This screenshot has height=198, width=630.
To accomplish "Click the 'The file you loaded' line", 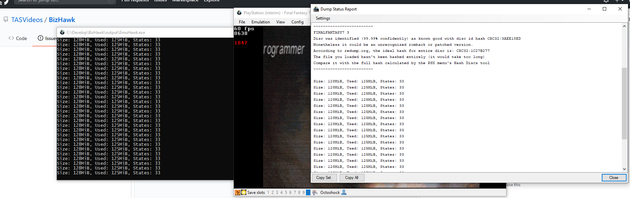I will coord(399,57).
